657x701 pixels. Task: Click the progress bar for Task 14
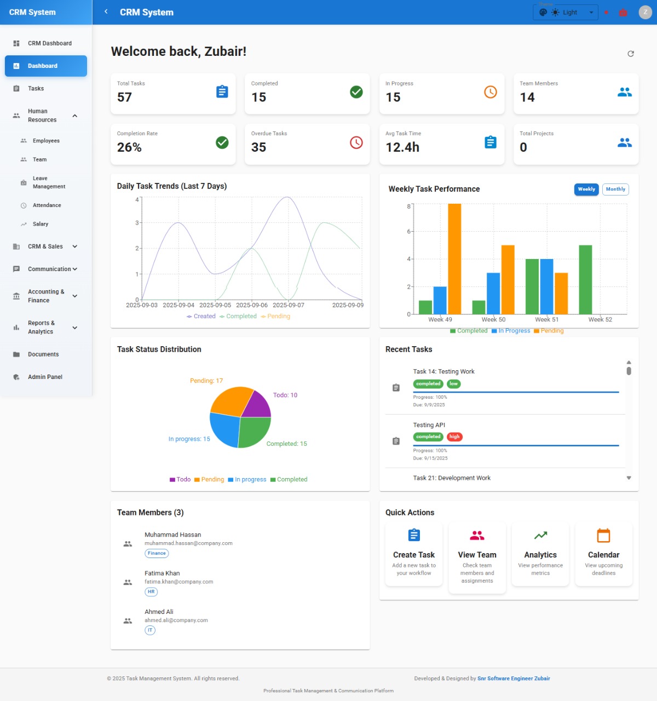click(515, 392)
